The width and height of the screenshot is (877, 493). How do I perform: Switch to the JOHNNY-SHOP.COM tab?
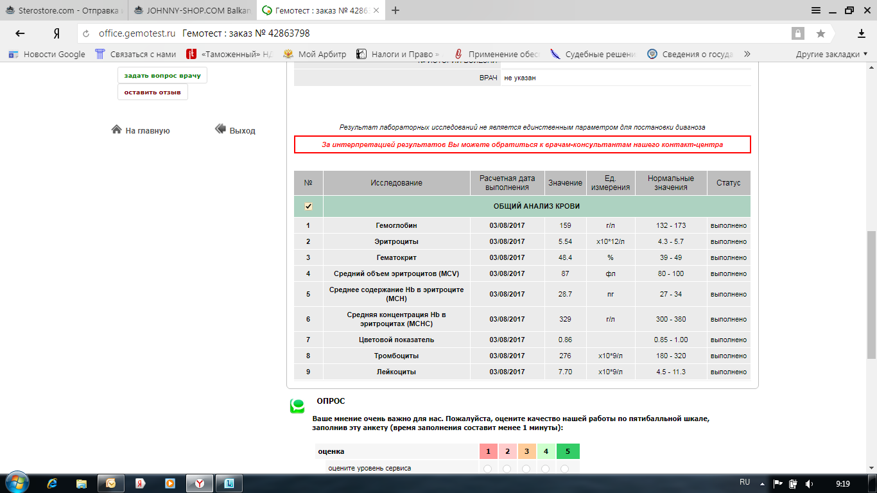coord(191,10)
